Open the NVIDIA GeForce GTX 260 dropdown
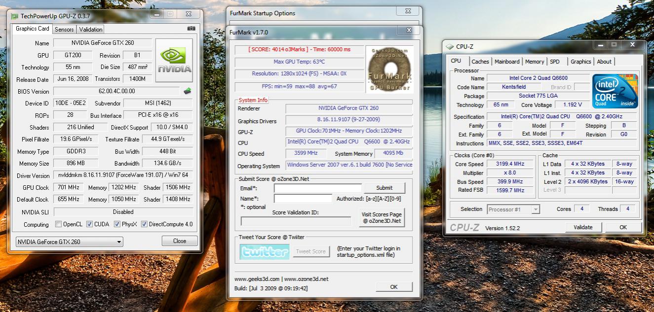Viewport: 654px width, 312px height. pos(69,242)
